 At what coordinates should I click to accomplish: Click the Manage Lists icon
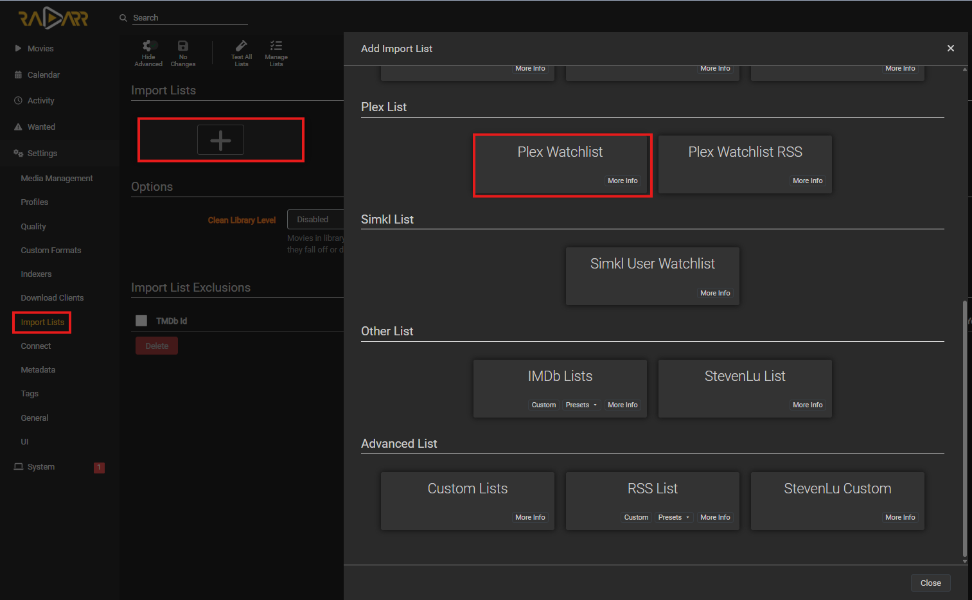[276, 46]
